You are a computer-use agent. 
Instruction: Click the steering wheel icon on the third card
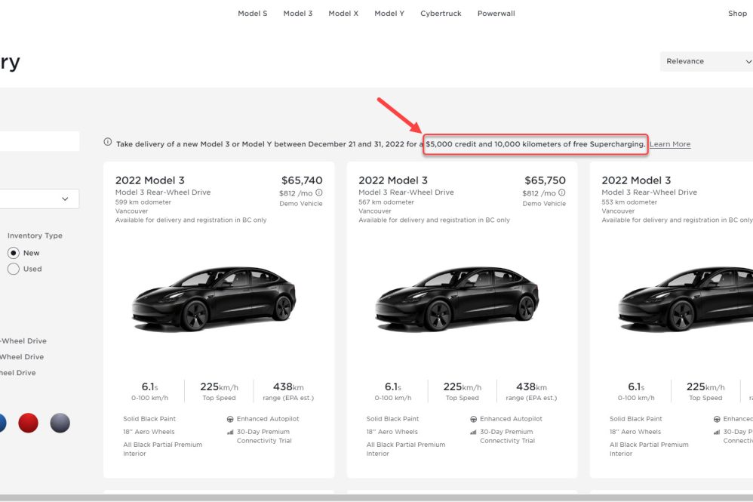716,419
